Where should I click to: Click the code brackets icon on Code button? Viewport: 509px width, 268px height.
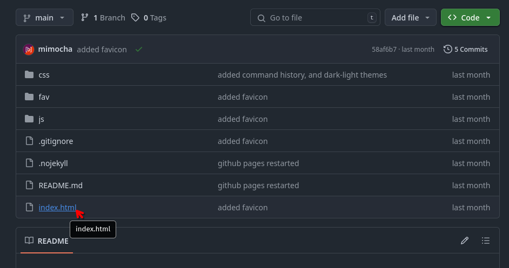point(452,17)
